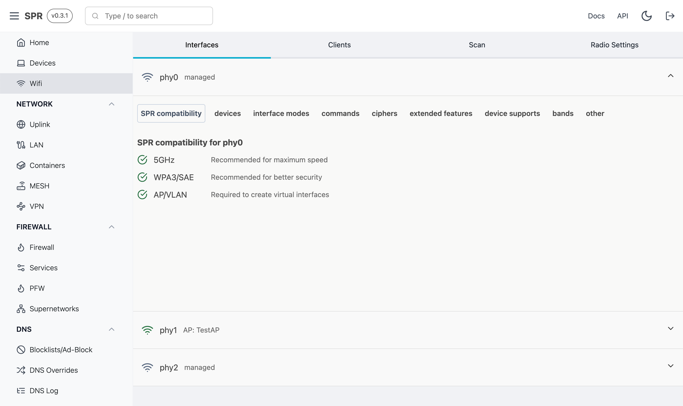Open the Docs link
This screenshot has height=406, width=683.
pos(596,16)
